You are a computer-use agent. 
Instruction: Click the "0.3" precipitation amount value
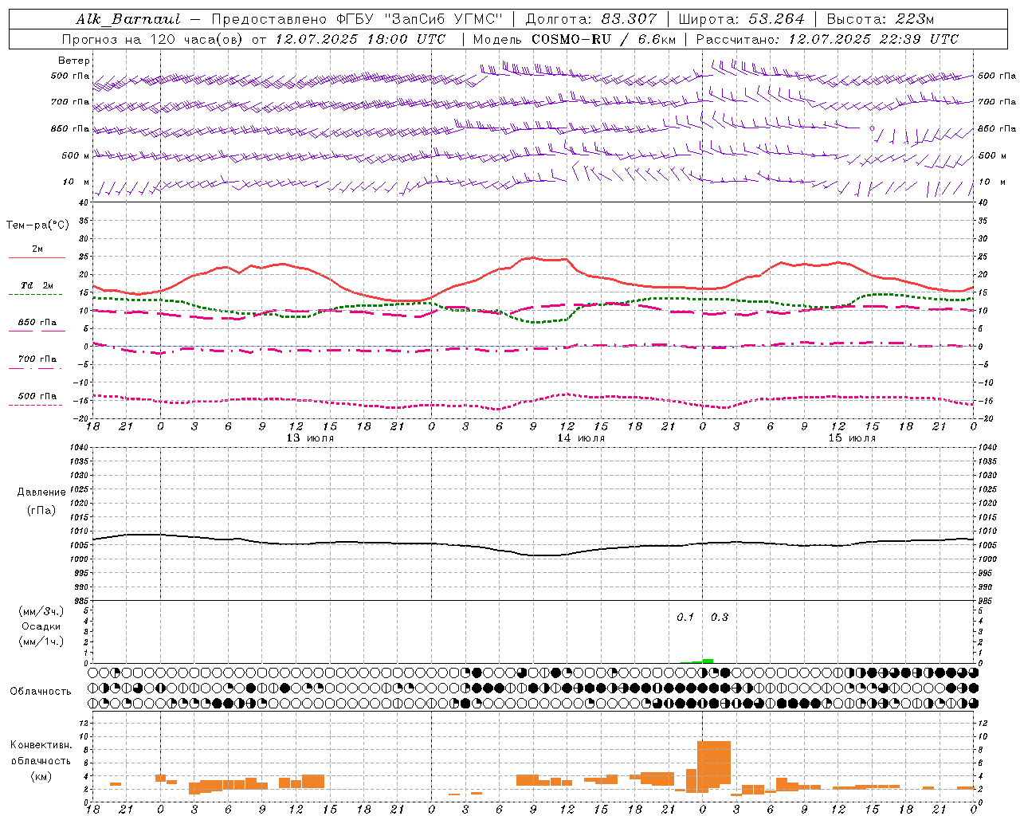pyautogui.click(x=720, y=618)
